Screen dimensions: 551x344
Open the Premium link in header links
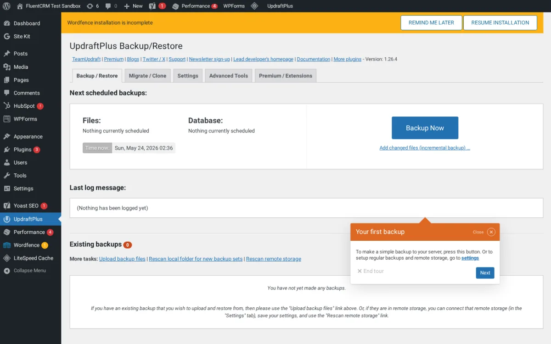(114, 59)
